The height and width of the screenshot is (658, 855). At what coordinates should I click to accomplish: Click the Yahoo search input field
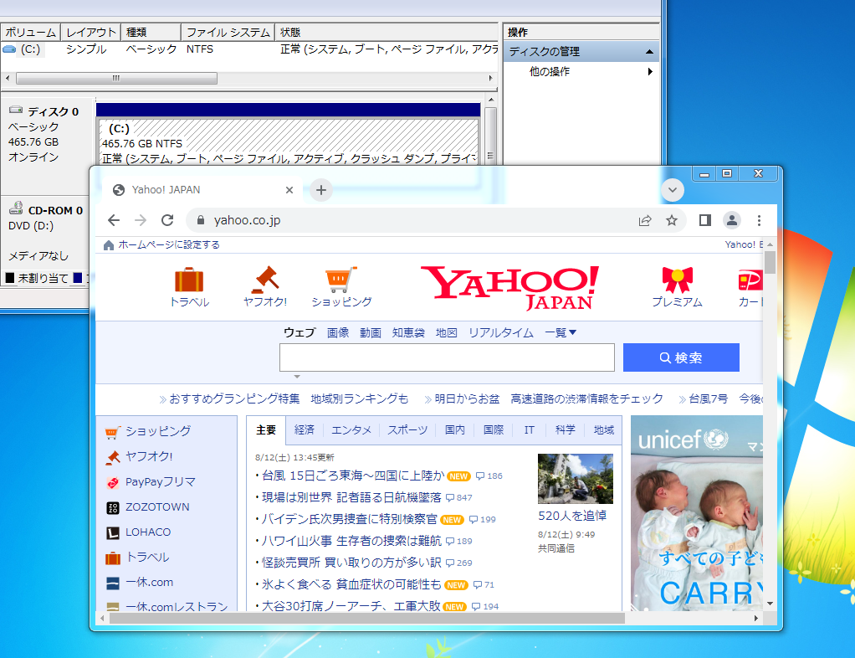(446, 357)
